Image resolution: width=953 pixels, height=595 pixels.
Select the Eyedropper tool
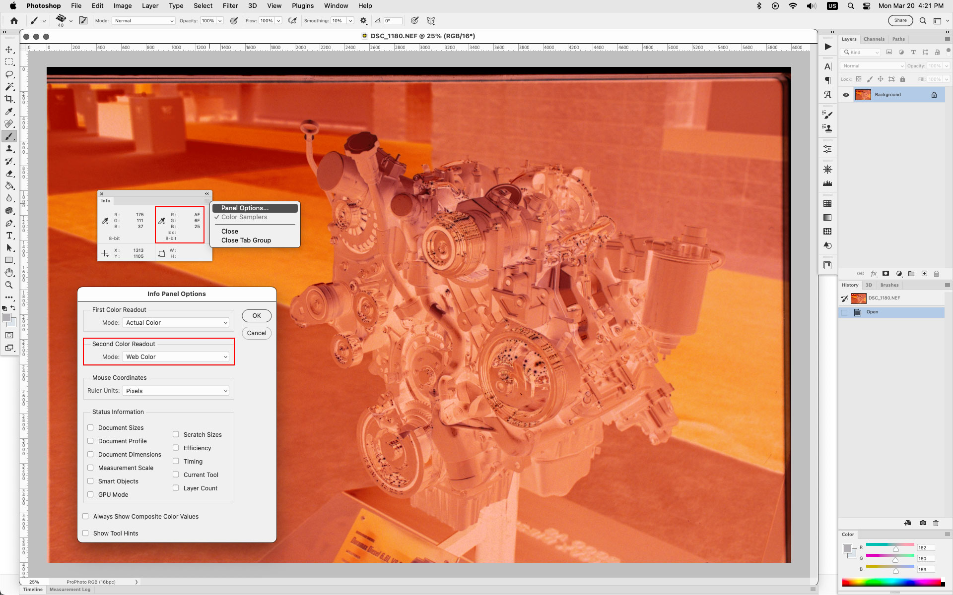click(x=9, y=111)
